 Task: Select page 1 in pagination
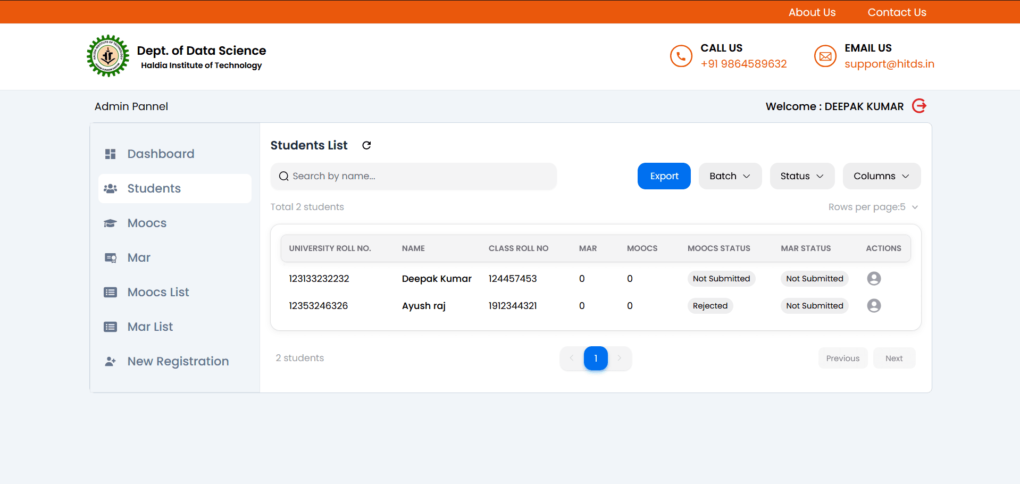point(596,358)
